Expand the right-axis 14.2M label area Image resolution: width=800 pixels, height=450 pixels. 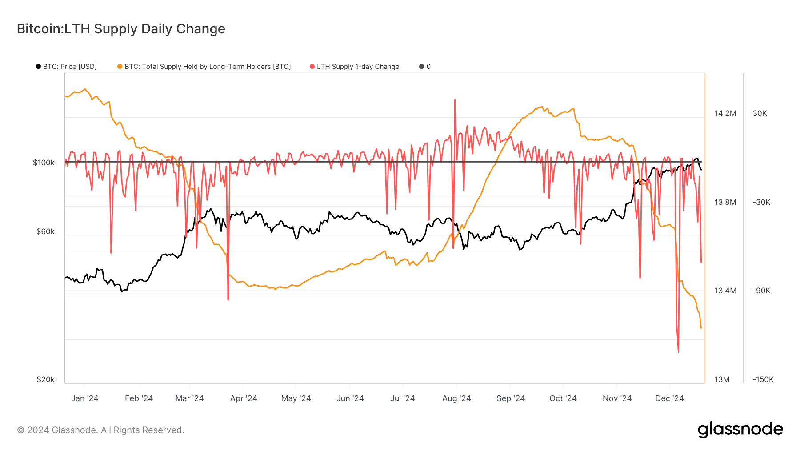click(x=725, y=114)
